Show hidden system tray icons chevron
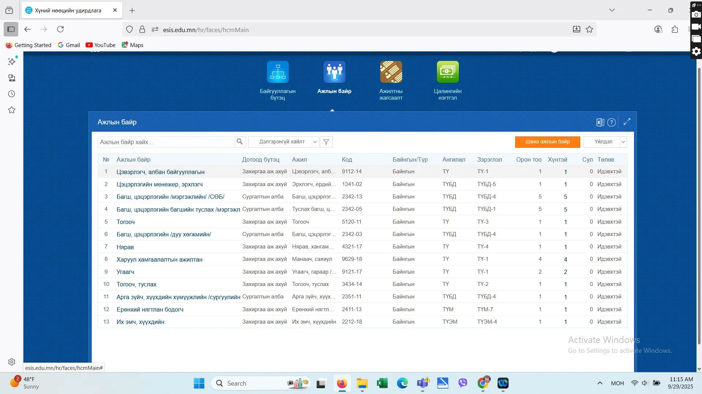The width and height of the screenshot is (702, 394). click(x=600, y=383)
